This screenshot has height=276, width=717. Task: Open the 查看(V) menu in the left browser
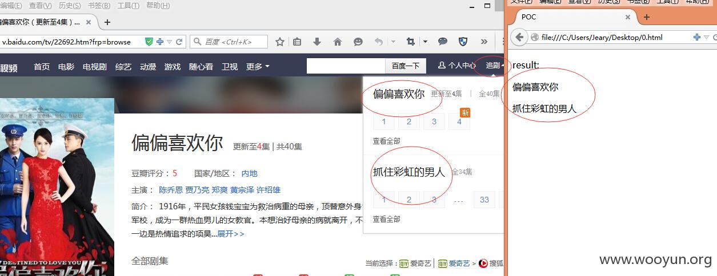point(40,5)
